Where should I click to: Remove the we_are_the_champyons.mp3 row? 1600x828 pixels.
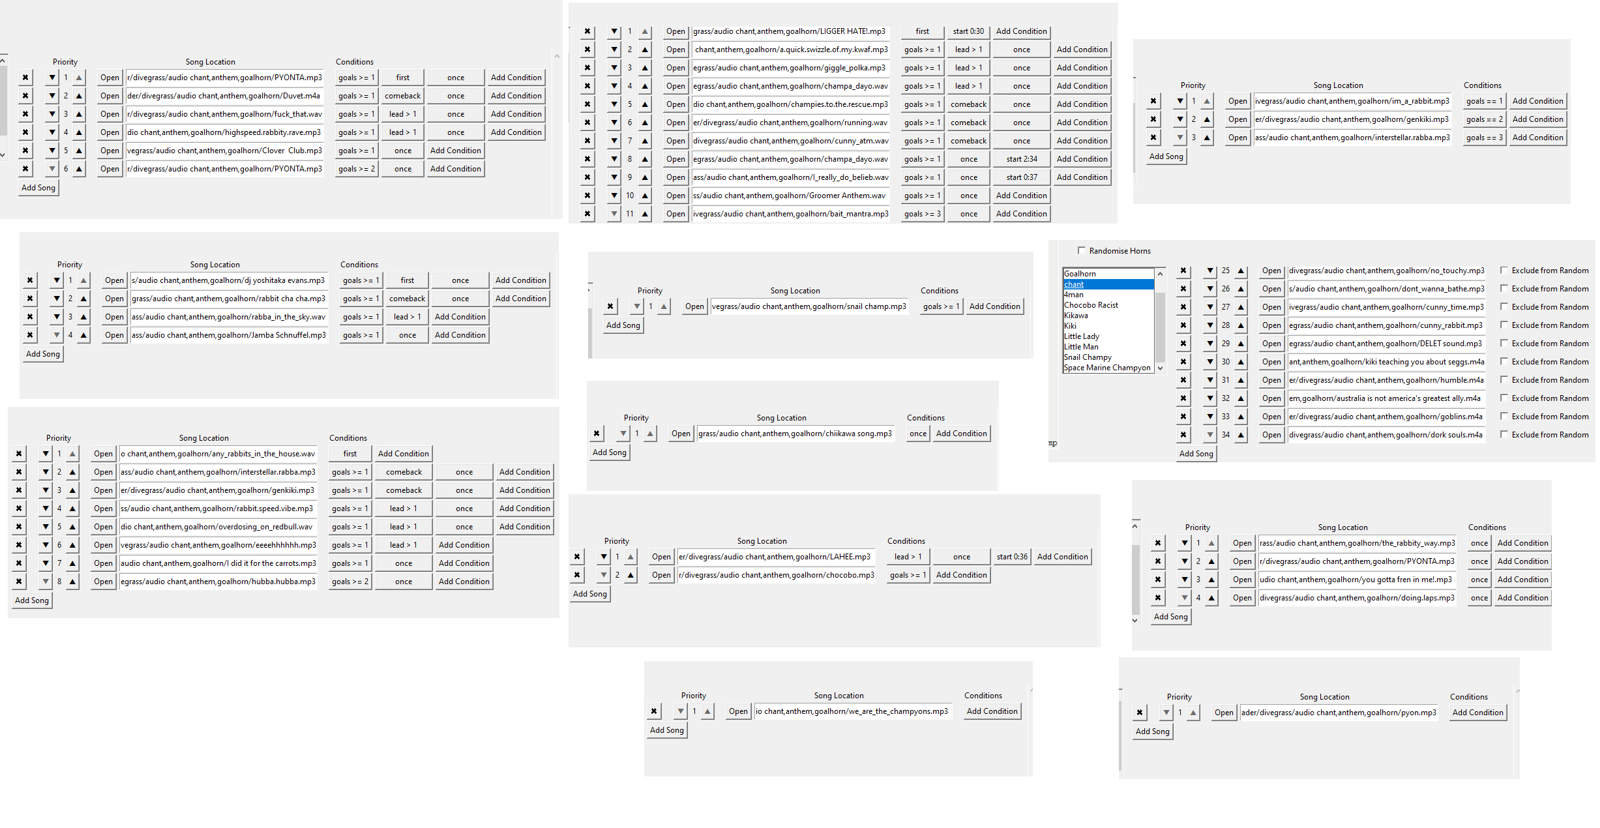pos(654,711)
